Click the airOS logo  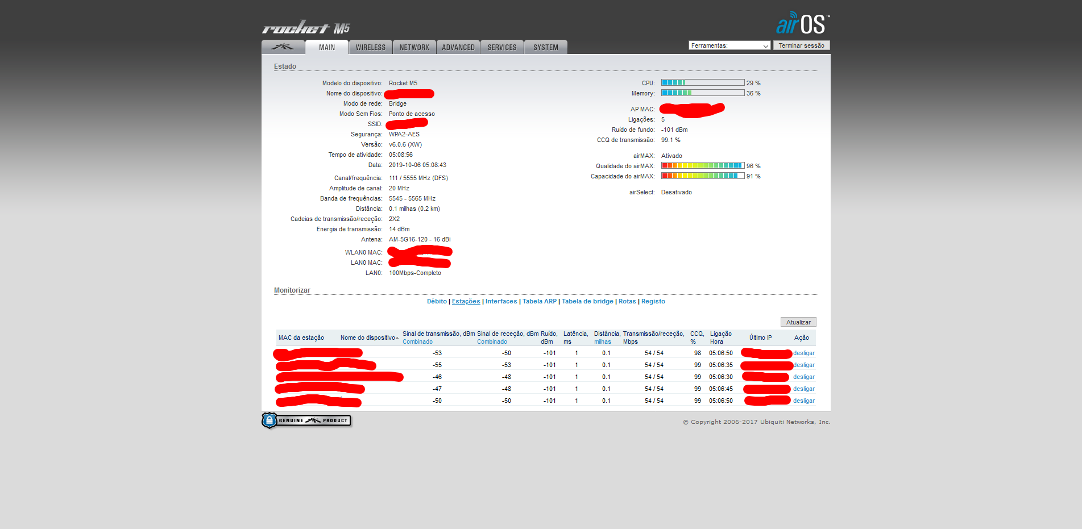803,23
